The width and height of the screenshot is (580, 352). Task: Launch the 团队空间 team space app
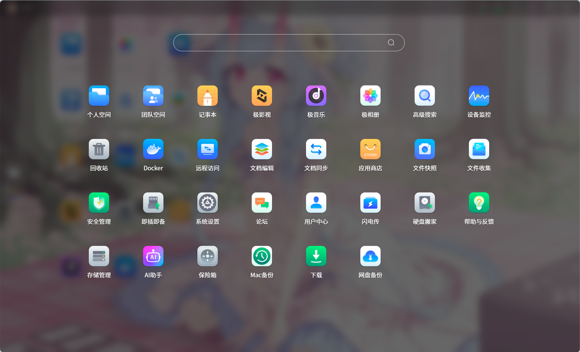(153, 96)
